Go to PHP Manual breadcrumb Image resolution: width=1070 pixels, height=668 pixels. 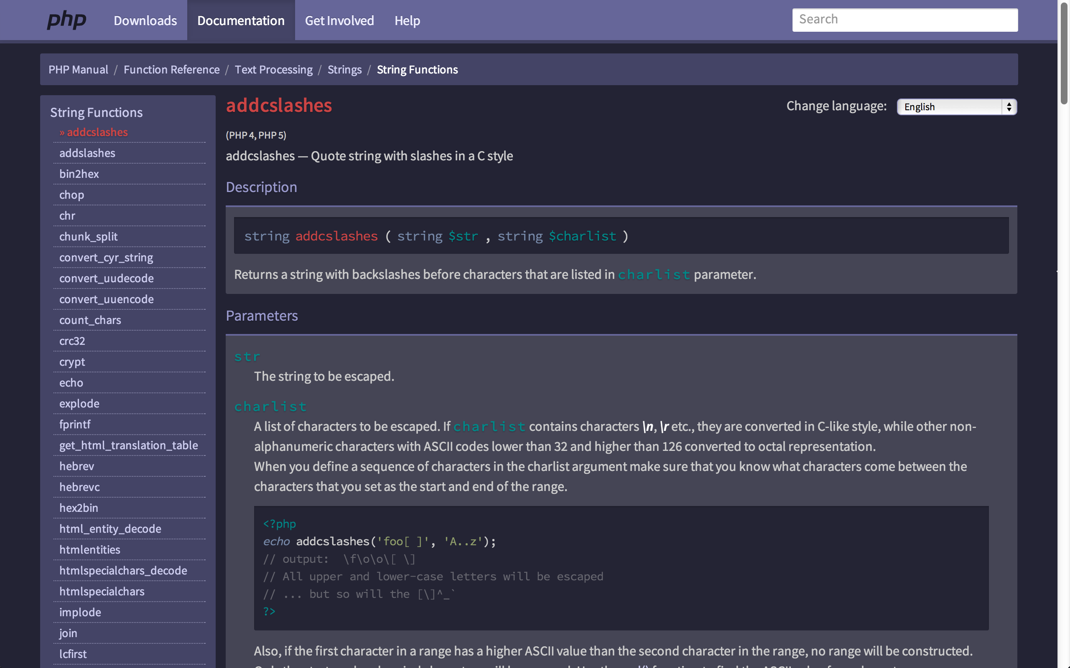[78, 69]
